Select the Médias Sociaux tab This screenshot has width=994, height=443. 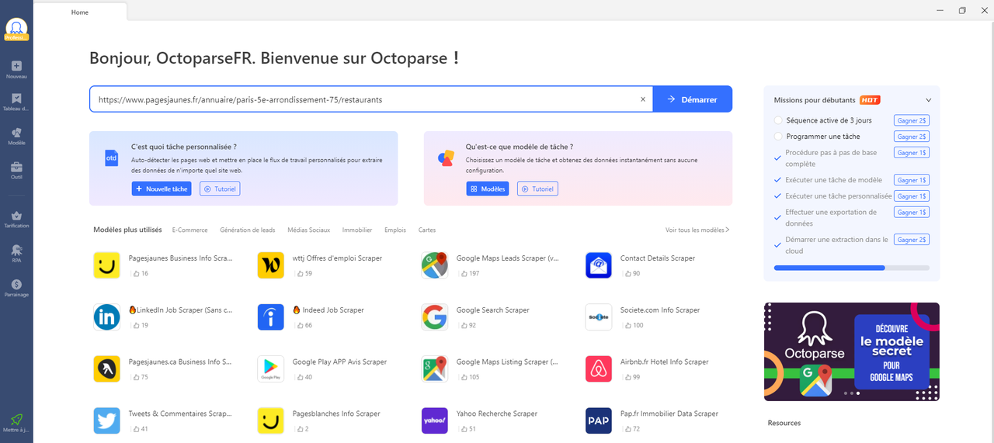coord(308,230)
